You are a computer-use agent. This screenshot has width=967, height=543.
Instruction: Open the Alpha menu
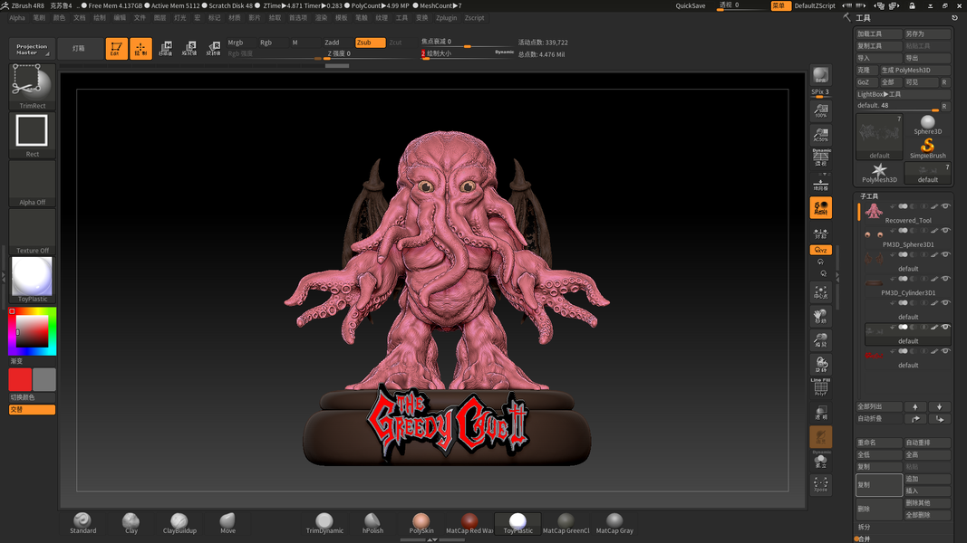(17, 18)
